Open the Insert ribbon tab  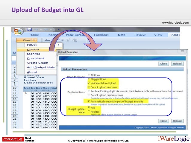(x=52, y=35)
